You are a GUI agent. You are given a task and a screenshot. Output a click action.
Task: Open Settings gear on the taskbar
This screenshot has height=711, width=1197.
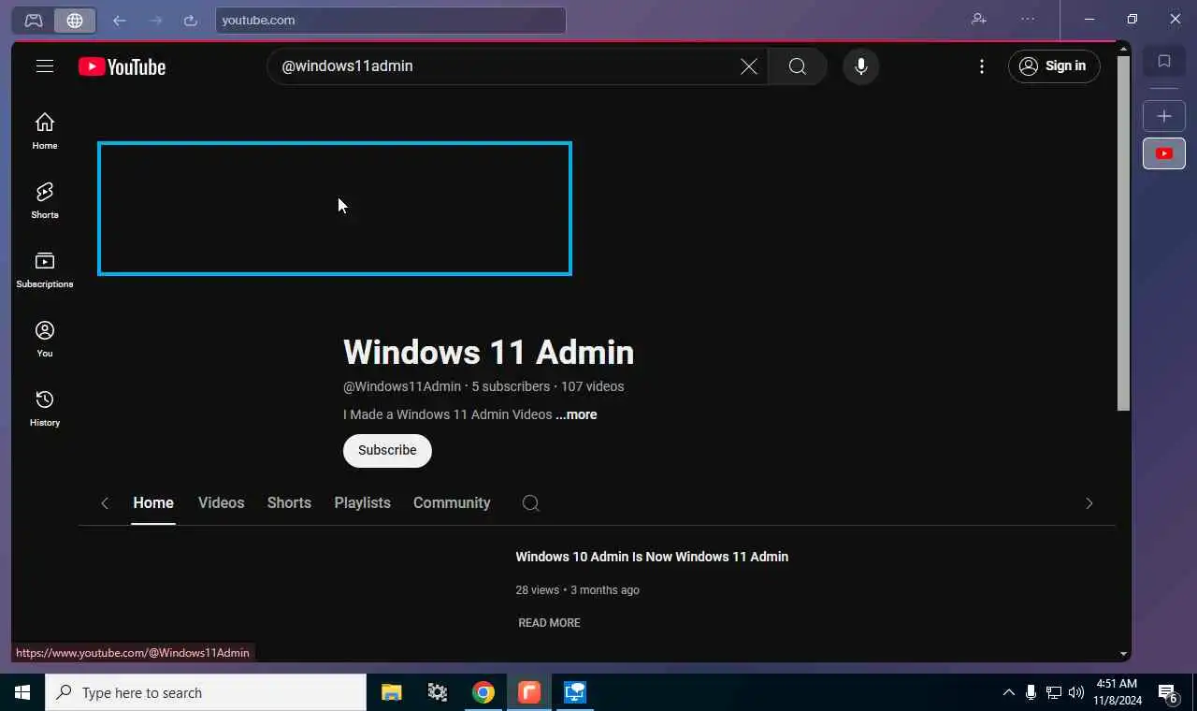437,692
